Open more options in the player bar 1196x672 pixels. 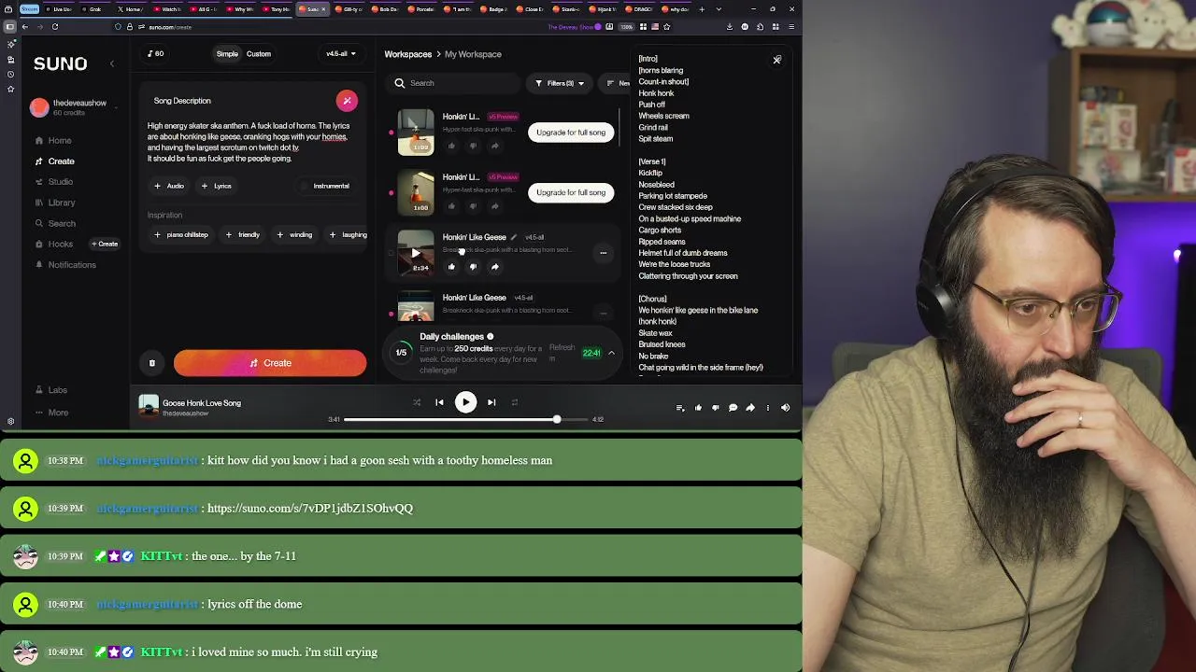768,408
